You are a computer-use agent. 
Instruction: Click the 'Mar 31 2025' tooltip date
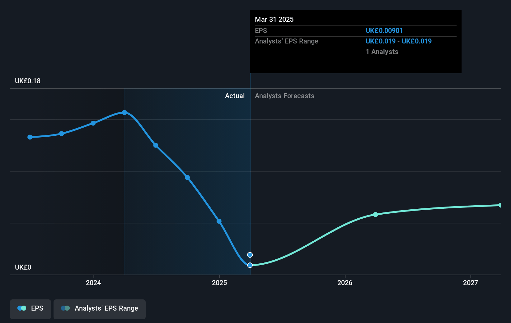274,19
